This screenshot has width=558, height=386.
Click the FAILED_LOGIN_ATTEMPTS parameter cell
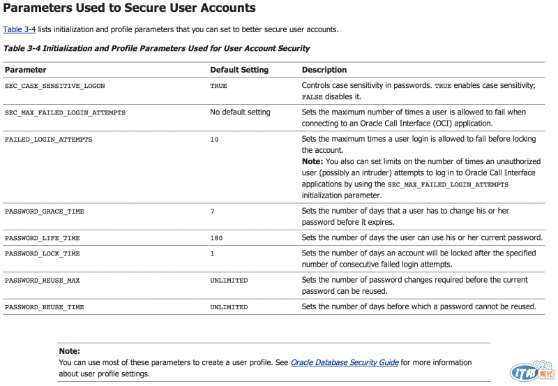tap(48, 140)
